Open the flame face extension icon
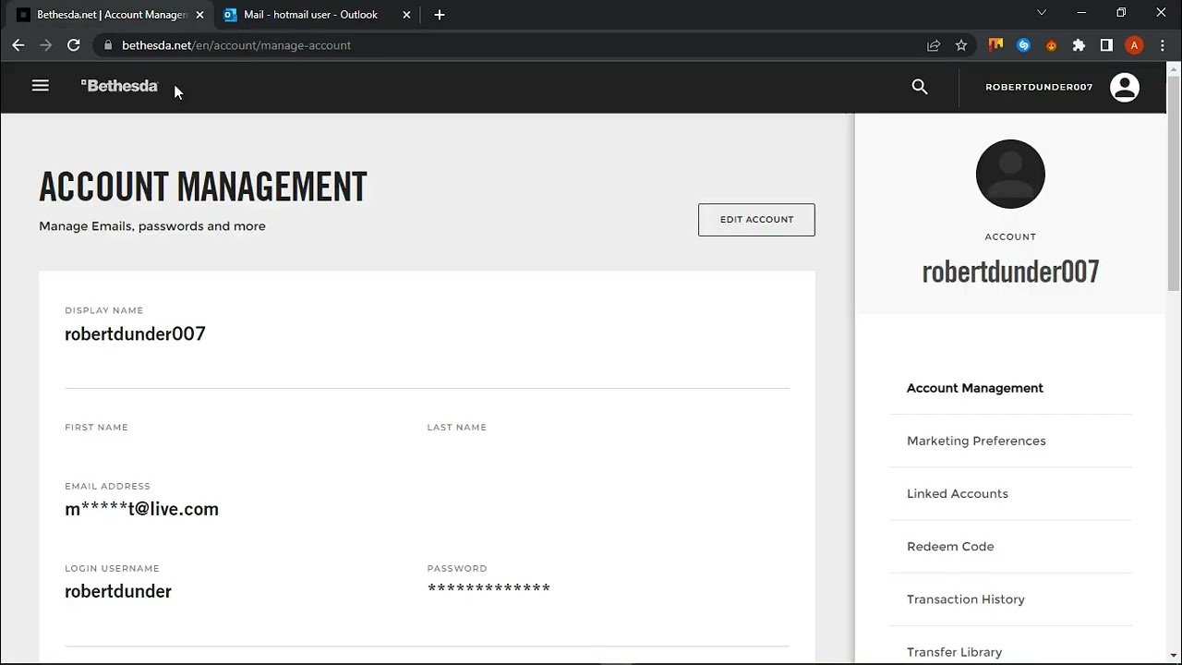The height and width of the screenshot is (665, 1182). 1051,45
